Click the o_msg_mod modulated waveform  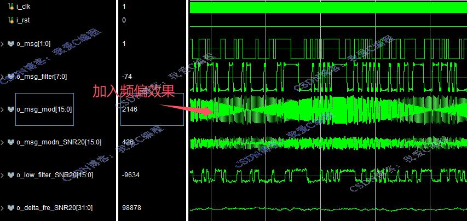click(328, 109)
